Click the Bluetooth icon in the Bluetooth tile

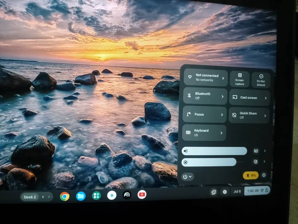point(189,96)
